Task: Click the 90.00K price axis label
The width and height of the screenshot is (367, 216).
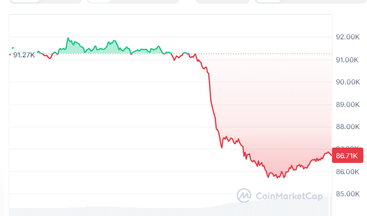Action: click(347, 82)
